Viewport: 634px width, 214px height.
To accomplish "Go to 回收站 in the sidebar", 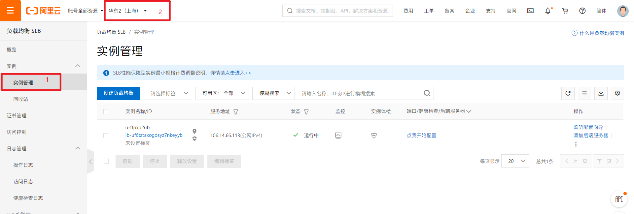I will click(20, 99).
